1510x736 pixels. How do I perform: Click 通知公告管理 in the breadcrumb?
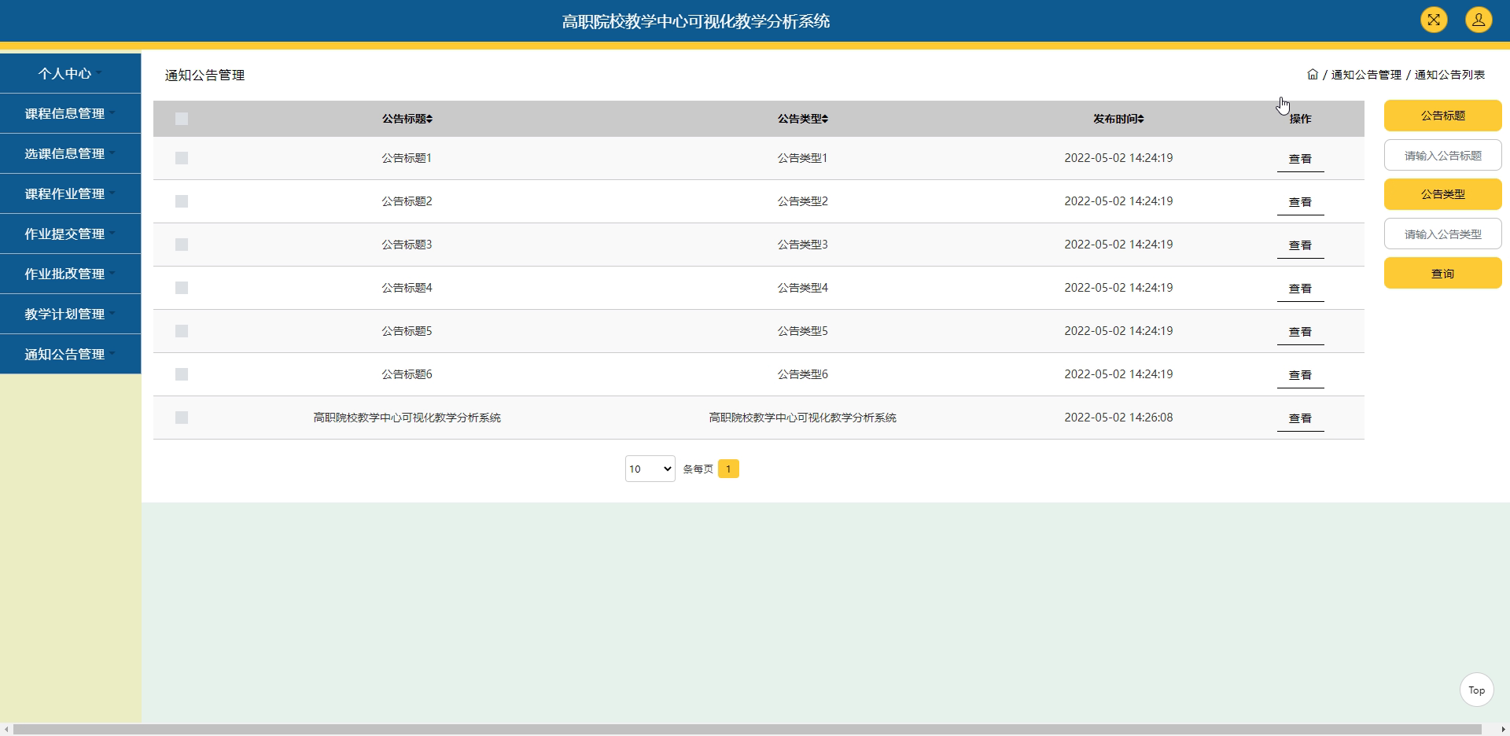click(x=1366, y=75)
